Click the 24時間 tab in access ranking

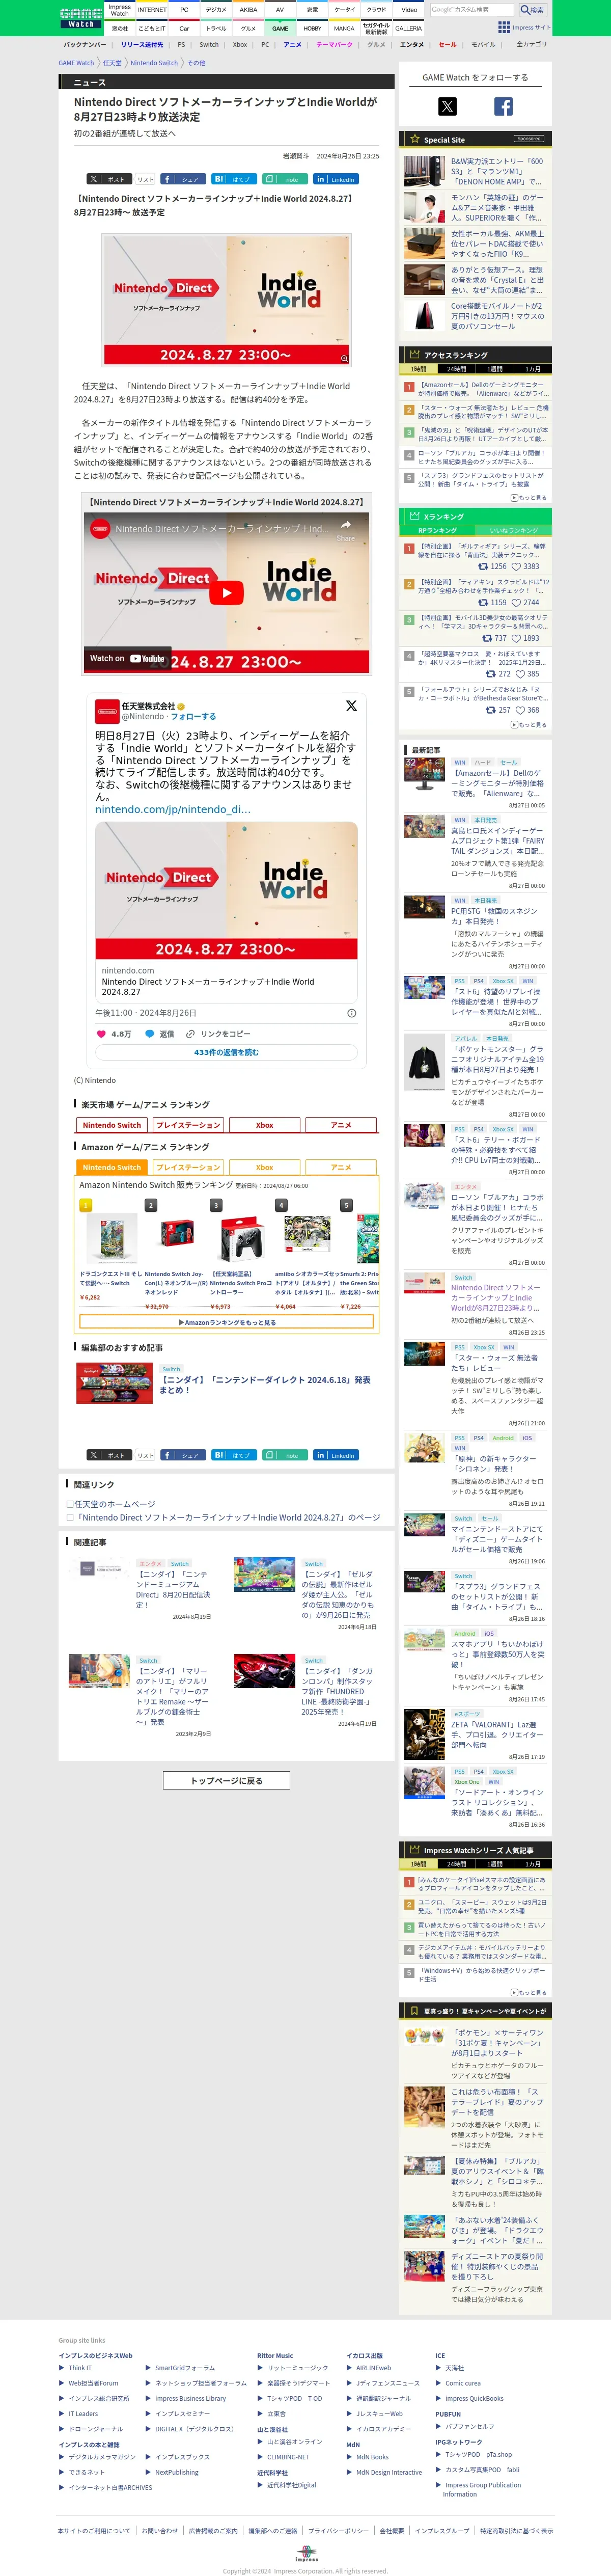click(456, 369)
